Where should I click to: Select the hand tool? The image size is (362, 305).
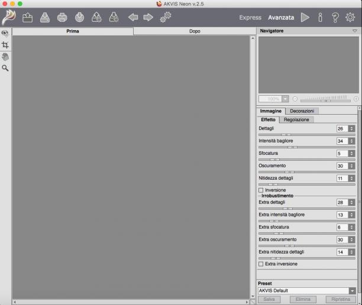5,57
